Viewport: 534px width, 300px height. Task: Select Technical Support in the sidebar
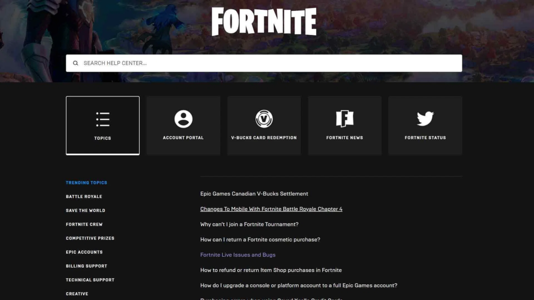tap(90, 280)
